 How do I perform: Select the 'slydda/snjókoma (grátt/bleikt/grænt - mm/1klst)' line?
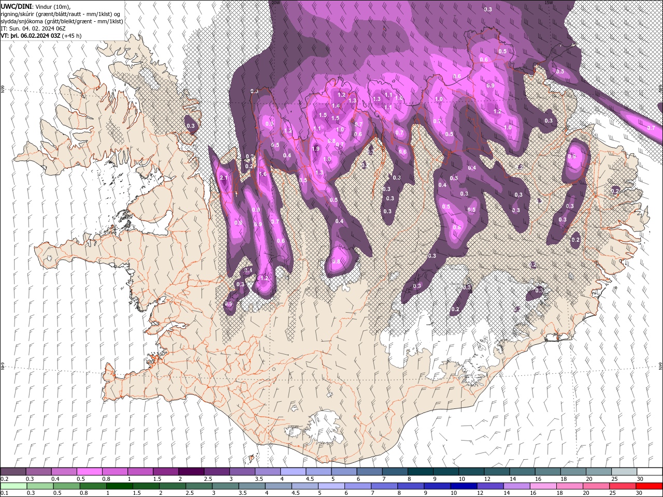(62, 21)
